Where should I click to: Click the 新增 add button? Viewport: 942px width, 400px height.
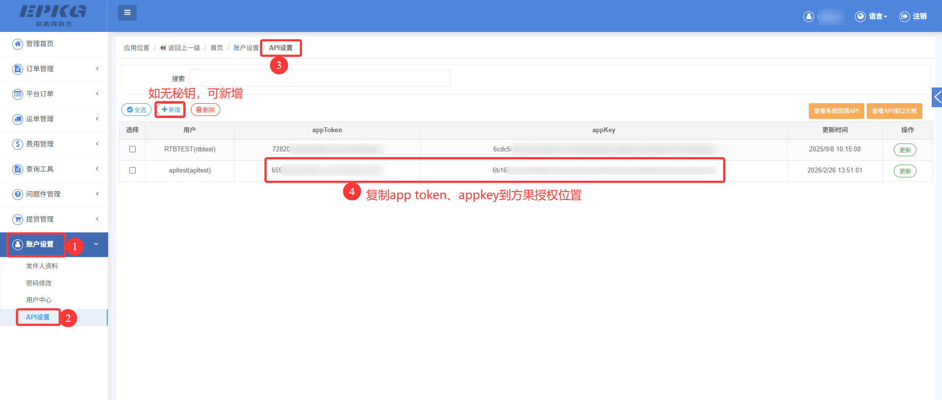click(171, 110)
